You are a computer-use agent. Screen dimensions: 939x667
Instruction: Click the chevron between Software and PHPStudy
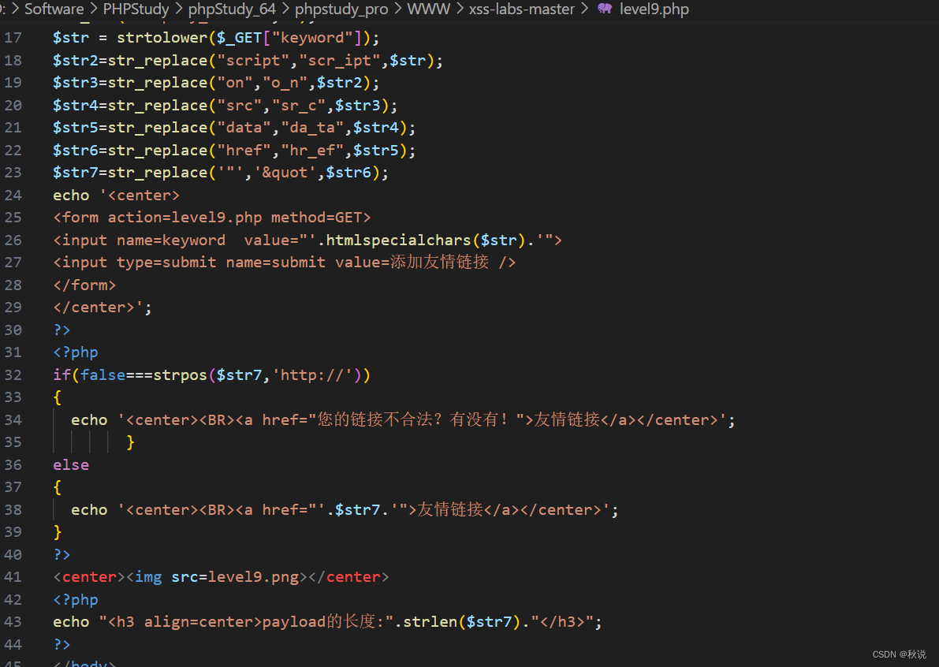(x=94, y=9)
